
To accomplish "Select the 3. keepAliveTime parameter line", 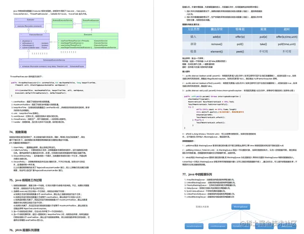I will point(50,109).
